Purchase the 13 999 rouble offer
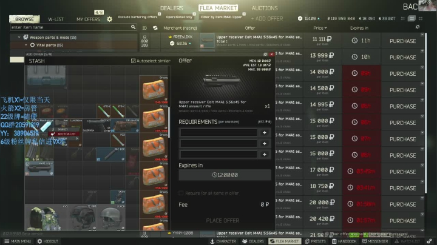The width and height of the screenshot is (437, 245). [x=402, y=58]
